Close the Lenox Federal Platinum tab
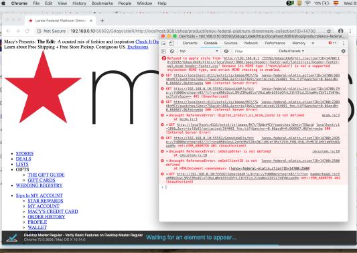This screenshot has width=357, height=253. tap(91, 21)
